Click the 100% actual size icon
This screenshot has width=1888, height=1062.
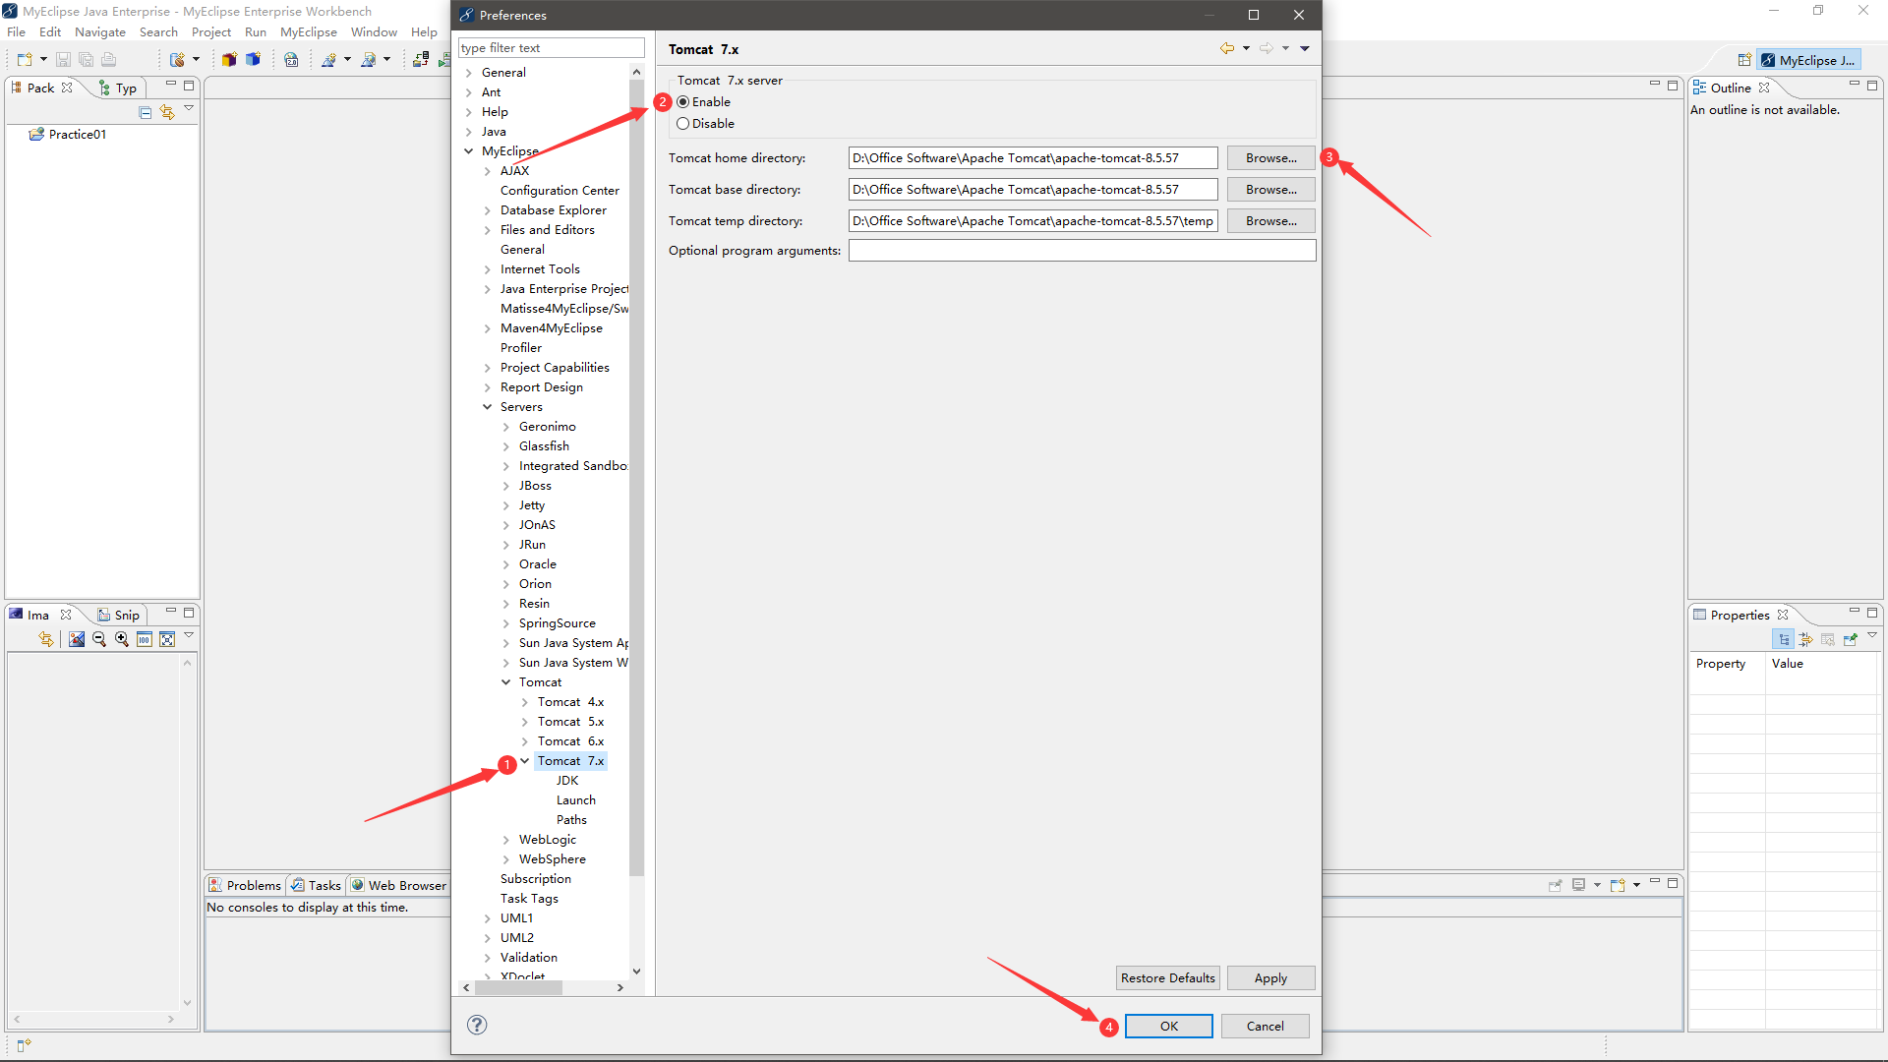click(145, 639)
